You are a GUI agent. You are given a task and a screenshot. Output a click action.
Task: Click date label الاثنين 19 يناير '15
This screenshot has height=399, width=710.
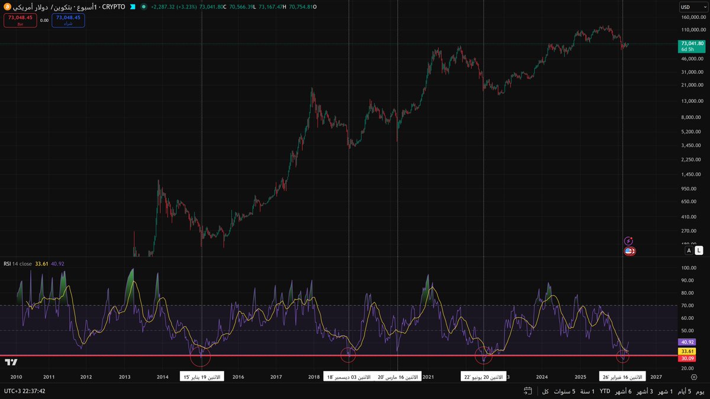tap(202, 377)
